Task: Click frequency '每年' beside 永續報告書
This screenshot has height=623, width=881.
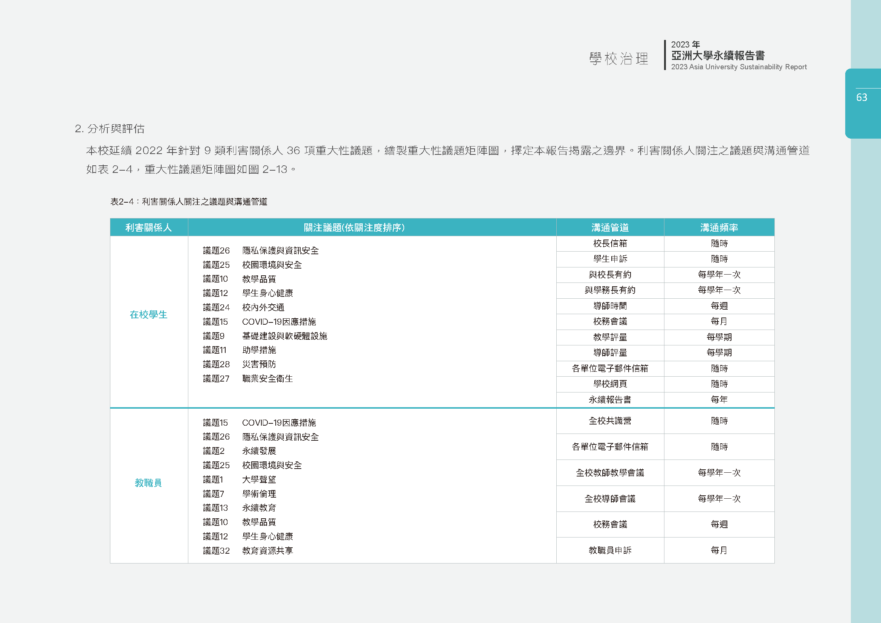Action: coord(719,400)
